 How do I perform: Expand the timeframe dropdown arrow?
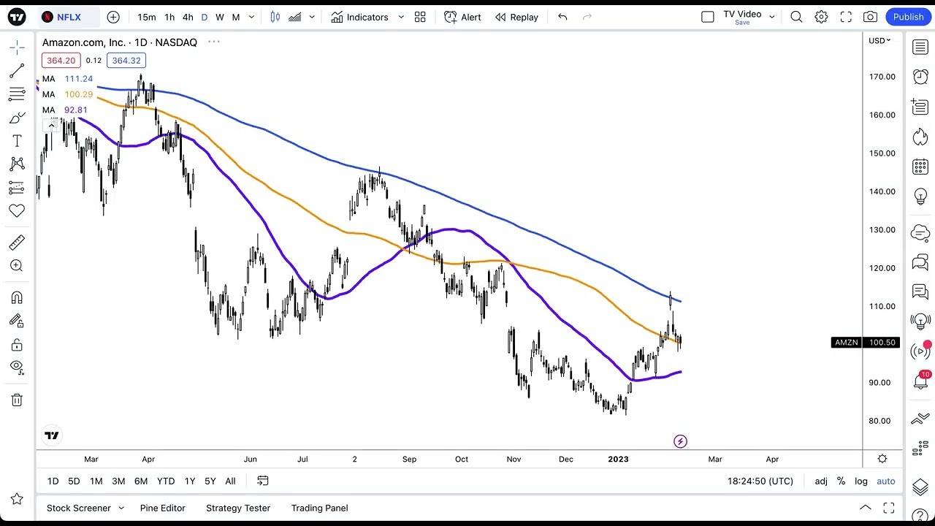click(x=252, y=17)
